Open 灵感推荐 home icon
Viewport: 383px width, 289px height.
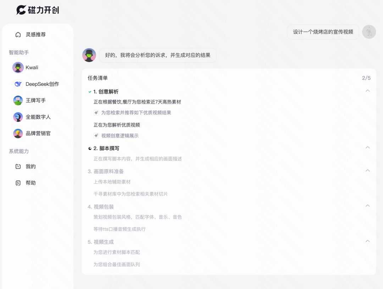18,35
